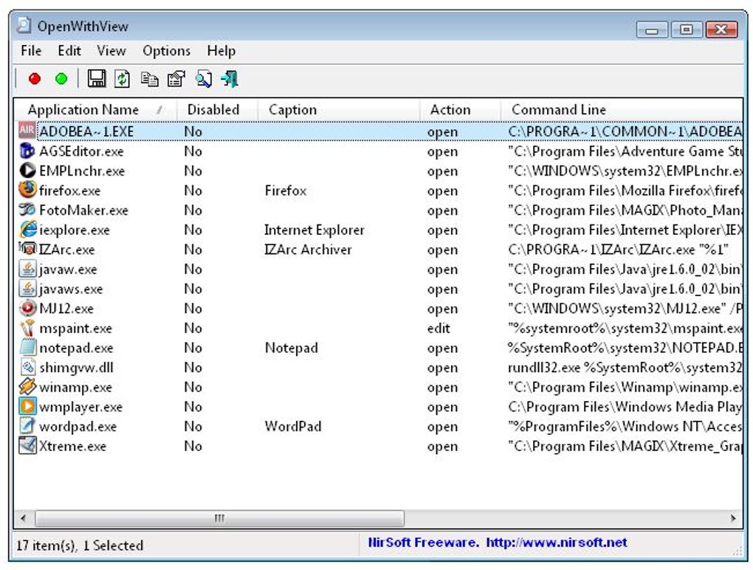Click the Find magnifier toolbar icon

click(x=203, y=79)
